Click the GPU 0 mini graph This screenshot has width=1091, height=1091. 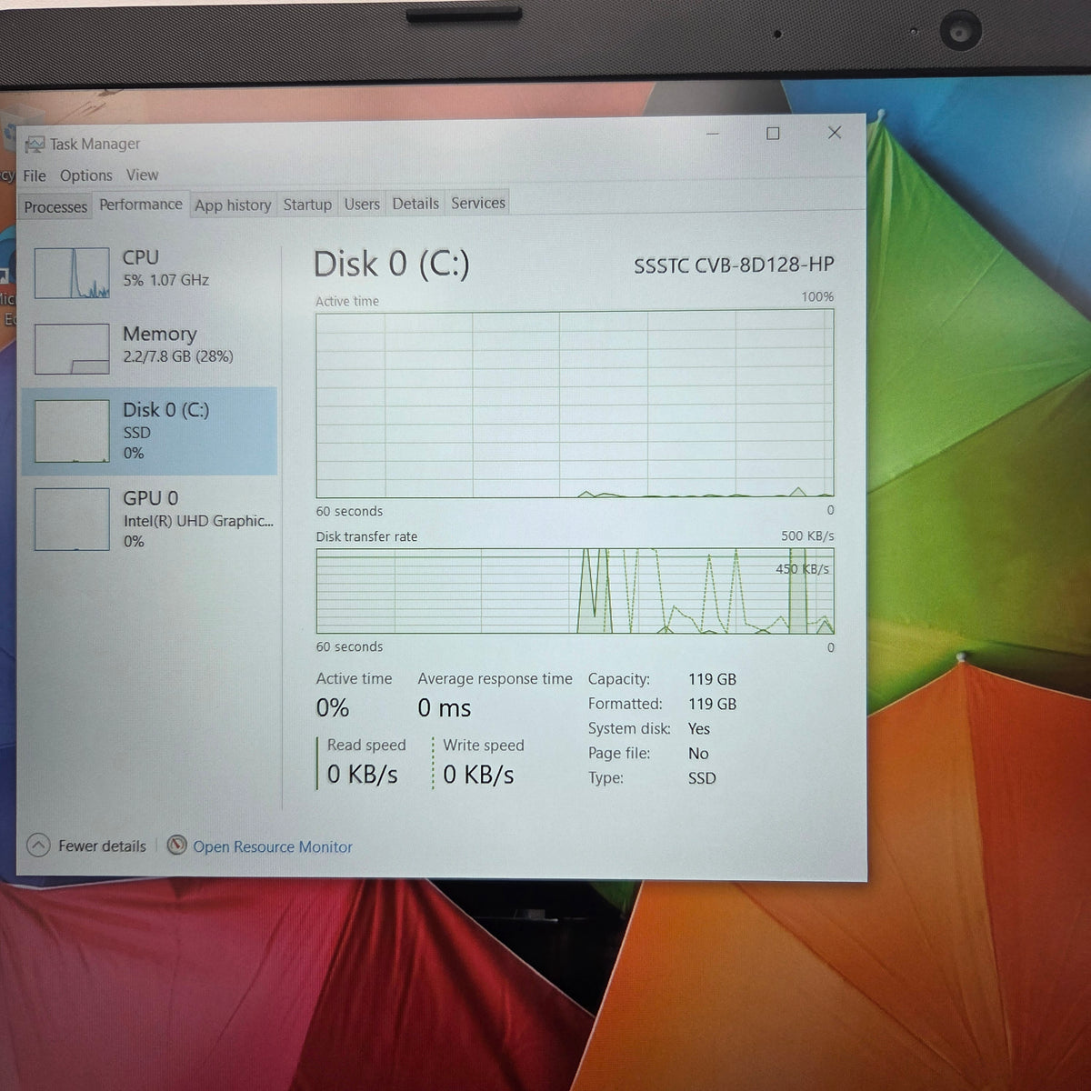pos(72,519)
